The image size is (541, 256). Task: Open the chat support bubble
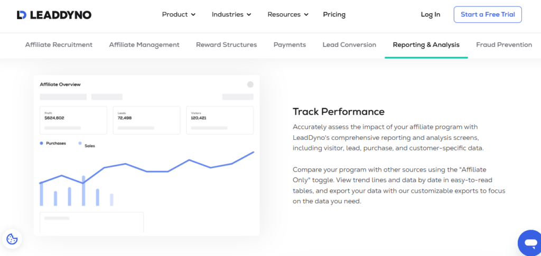pos(529,243)
